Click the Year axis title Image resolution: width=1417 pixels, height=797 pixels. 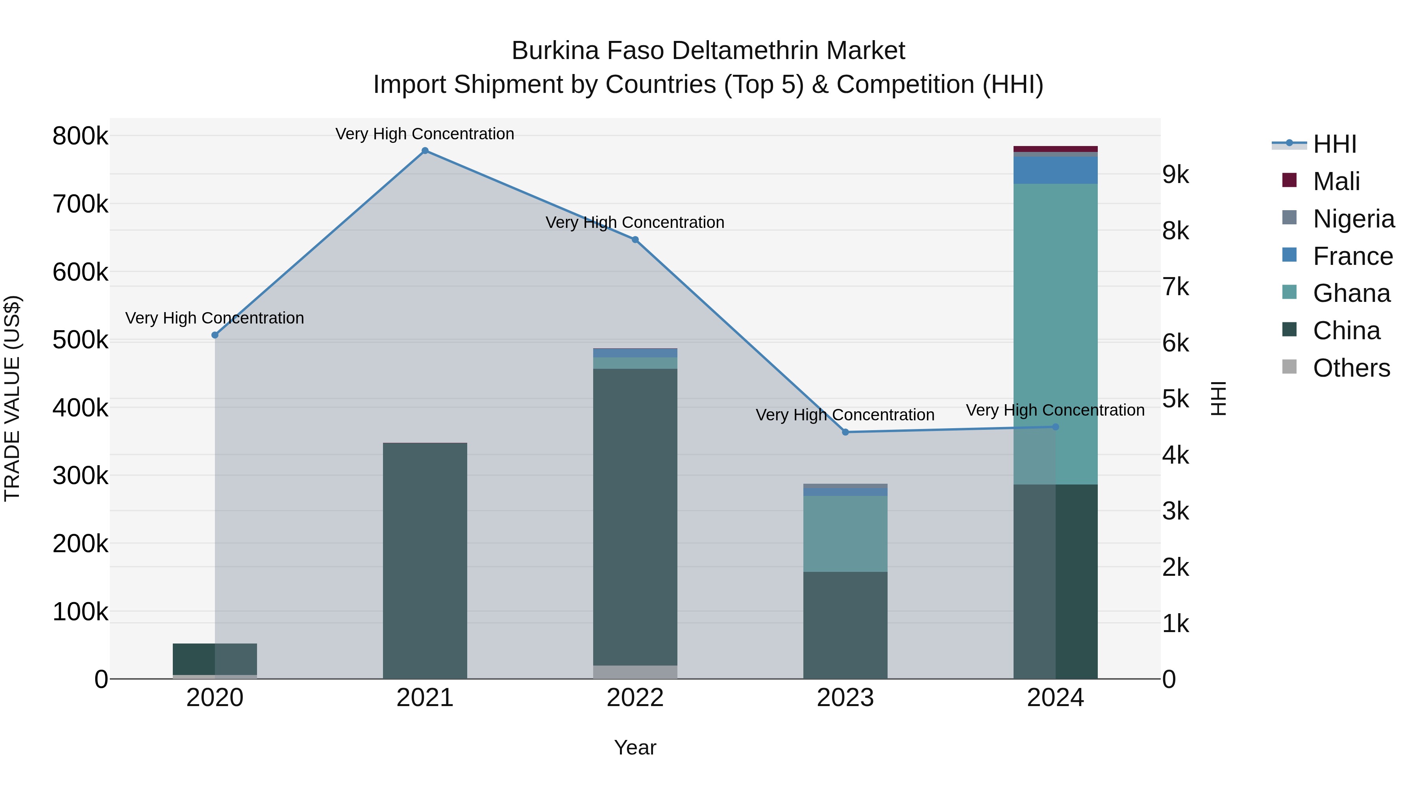(x=635, y=747)
